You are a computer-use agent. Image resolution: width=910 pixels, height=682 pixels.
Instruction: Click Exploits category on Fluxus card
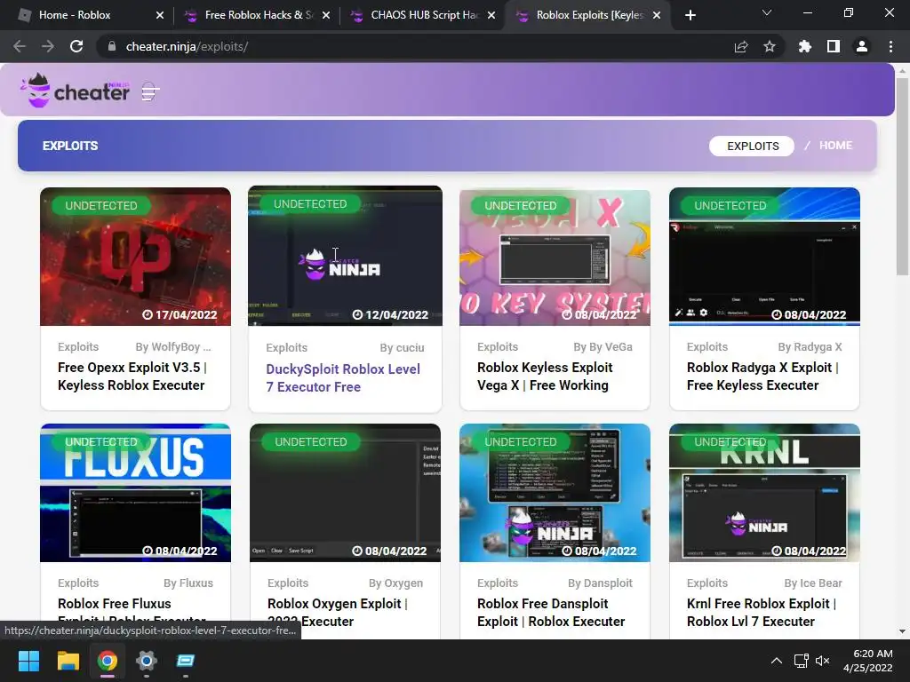coord(78,583)
